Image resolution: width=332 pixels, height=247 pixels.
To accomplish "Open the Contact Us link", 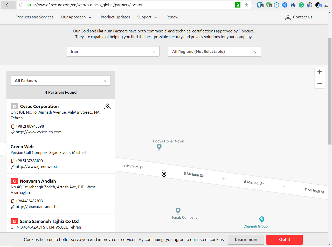I will click(303, 17).
